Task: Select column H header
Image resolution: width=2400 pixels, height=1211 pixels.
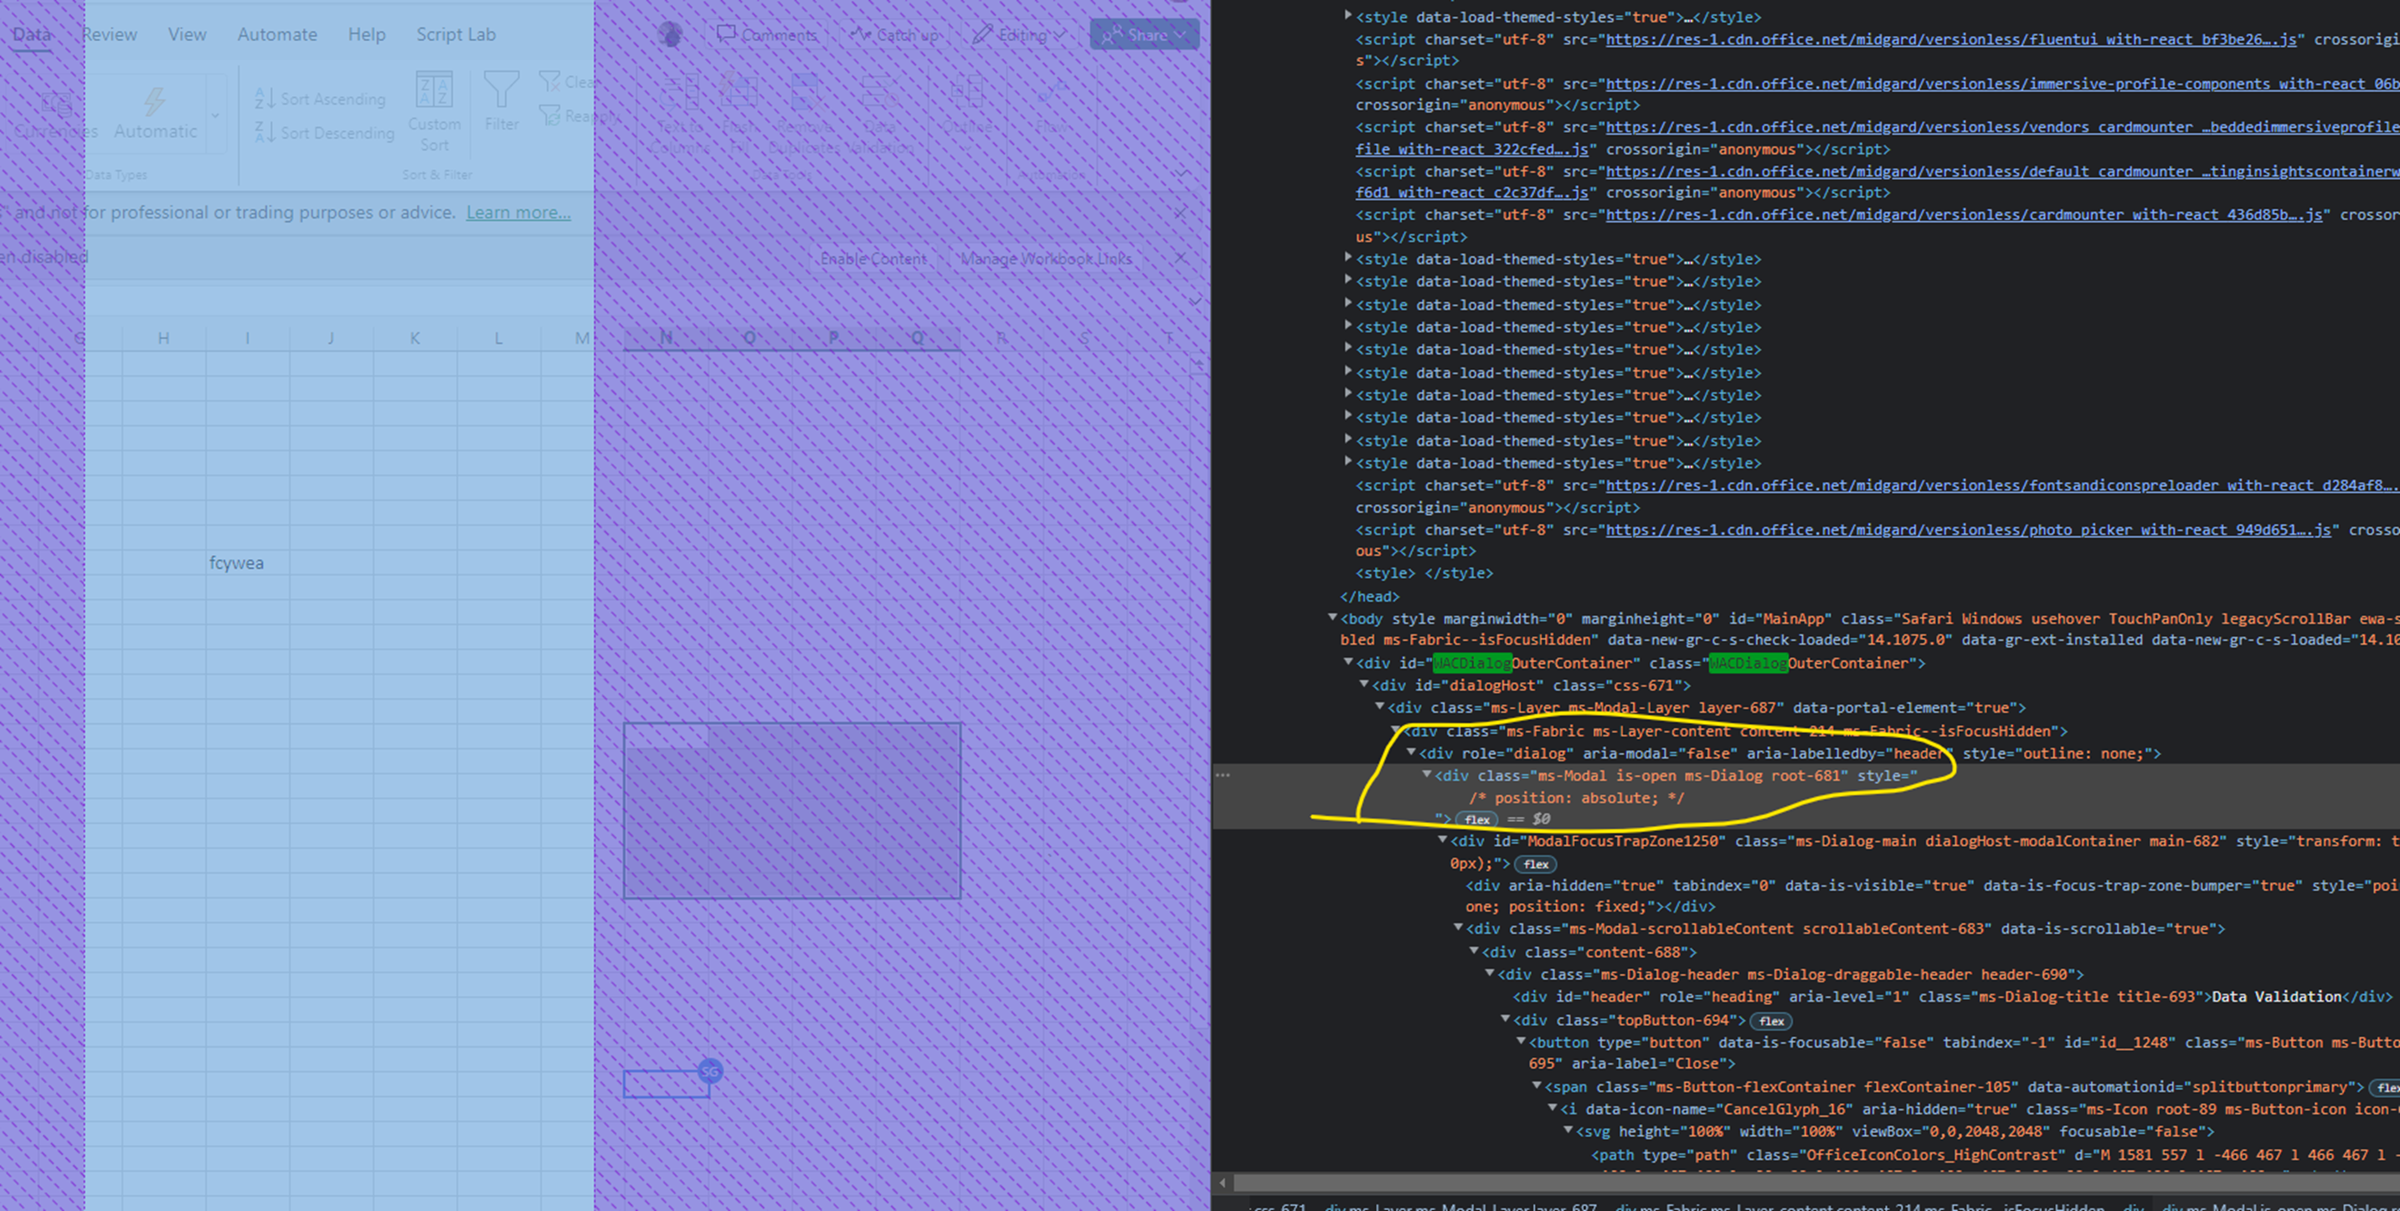Action: 163,338
